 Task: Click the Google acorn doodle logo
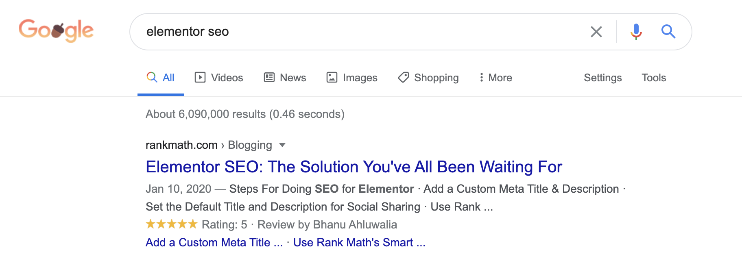click(56, 30)
